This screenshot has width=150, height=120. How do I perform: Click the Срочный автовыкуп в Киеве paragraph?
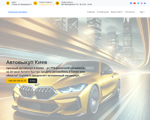(45, 72)
